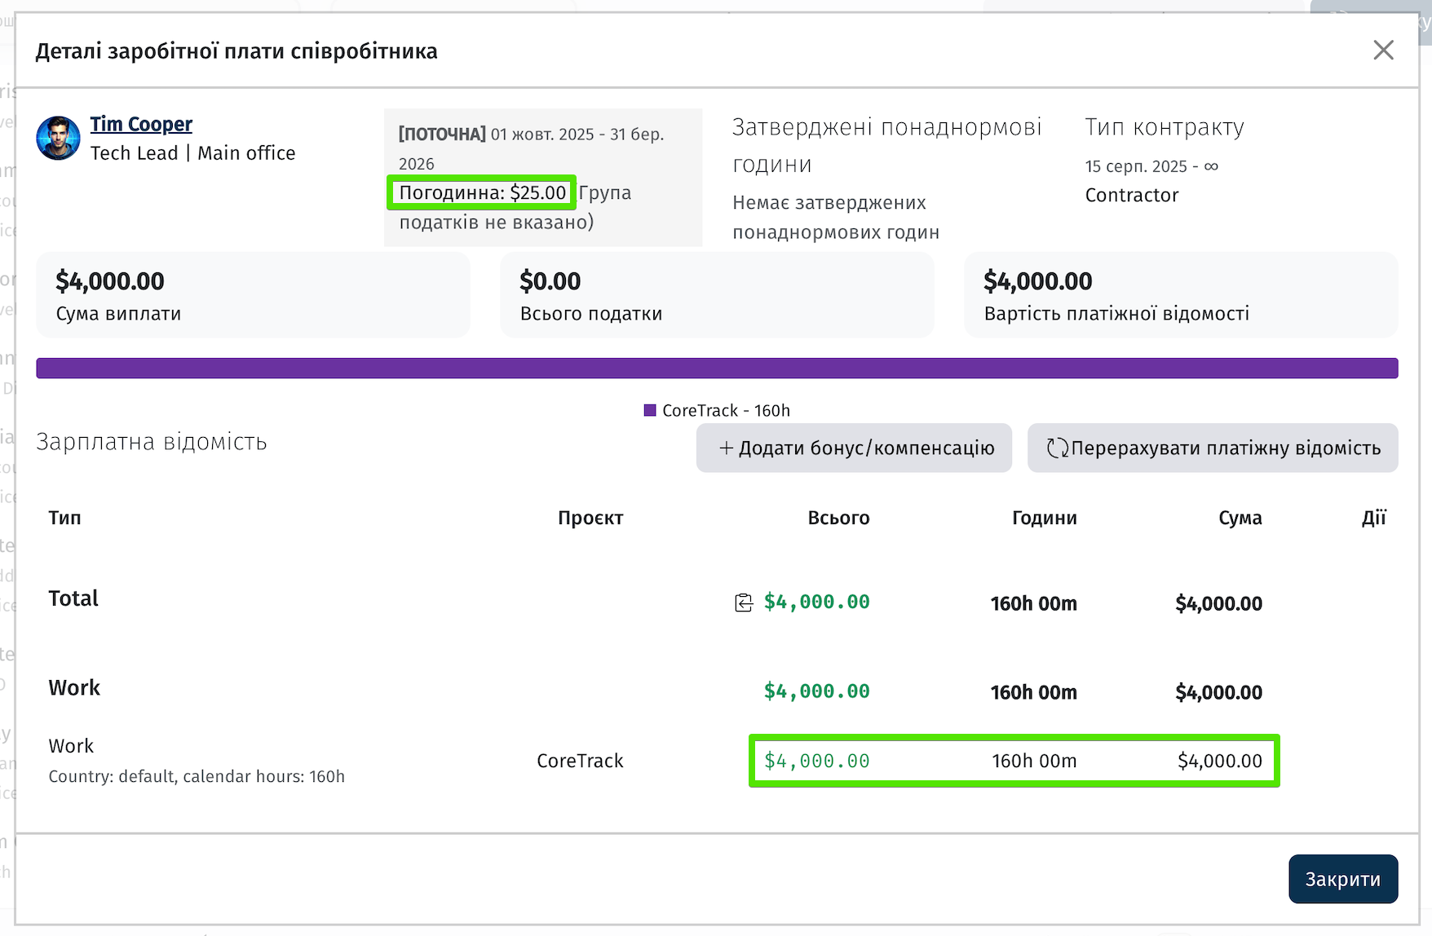Screen dimensions: 1432x936
Task: Close the salary details dialog with X
Action: [x=1383, y=51]
